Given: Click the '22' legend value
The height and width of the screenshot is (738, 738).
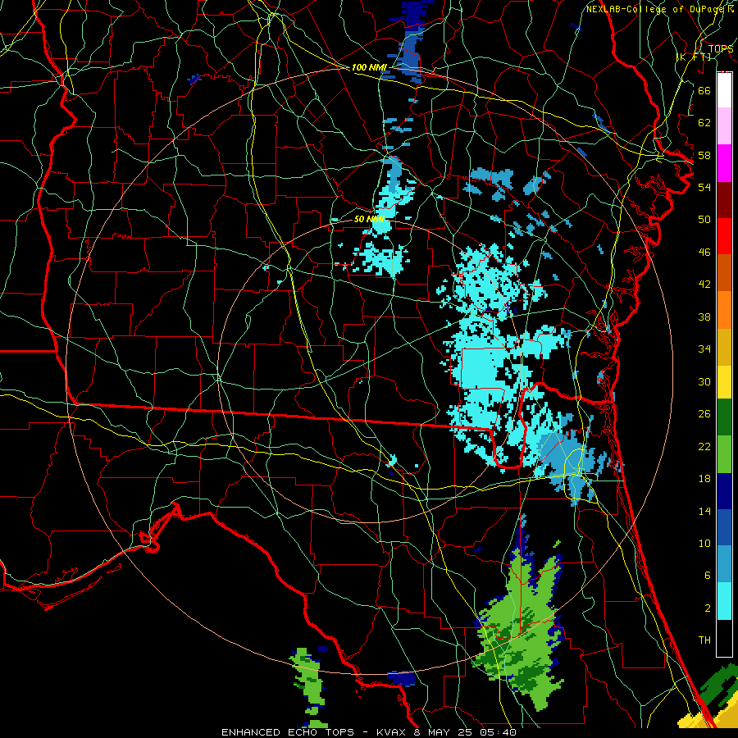Looking at the screenshot, I should pyautogui.click(x=704, y=446).
